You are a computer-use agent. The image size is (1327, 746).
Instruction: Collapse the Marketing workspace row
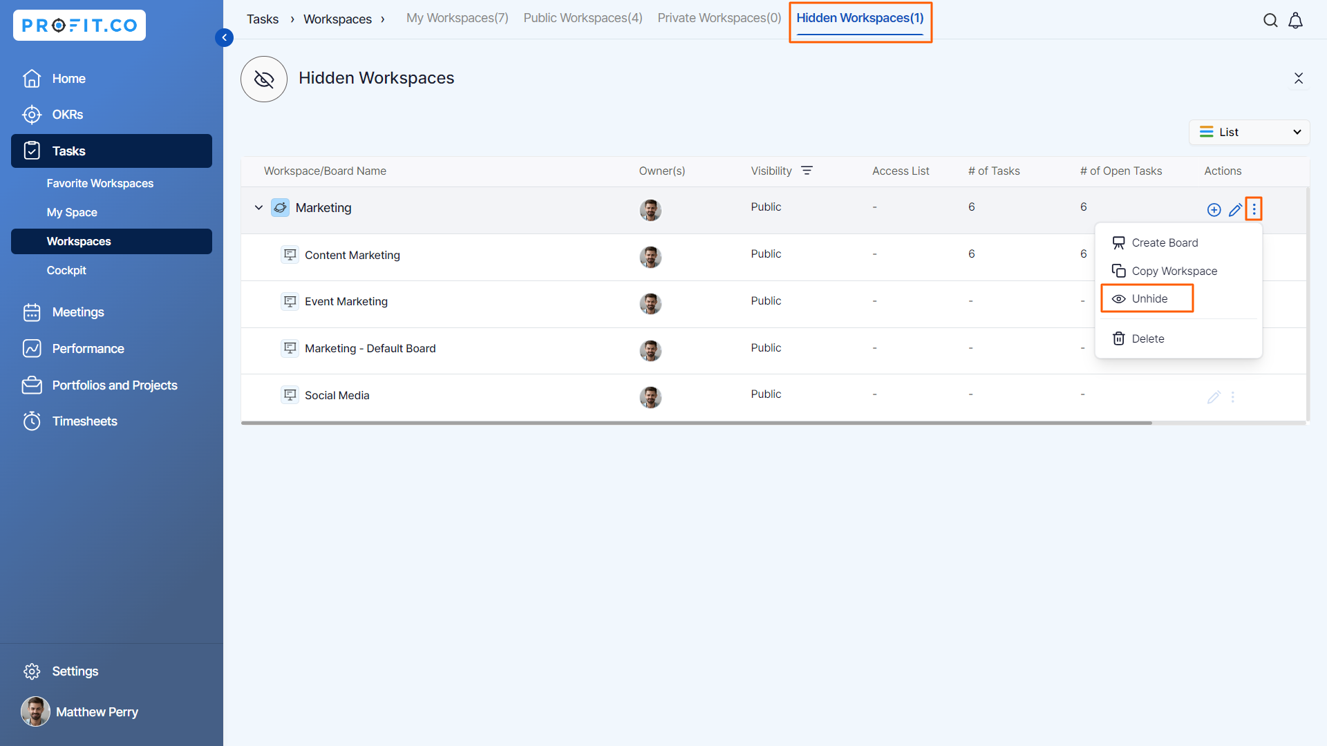(x=258, y=207)
